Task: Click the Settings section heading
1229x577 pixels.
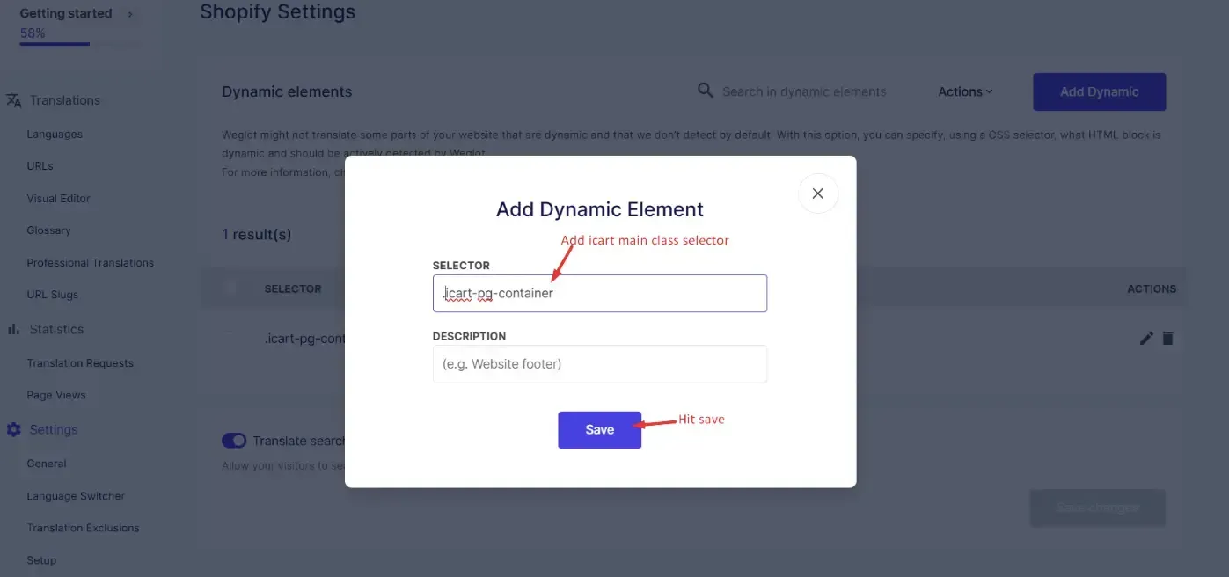Action: [x=54, y=430]
